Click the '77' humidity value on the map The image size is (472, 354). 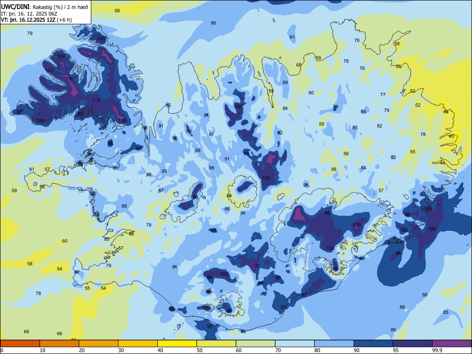click(383, 94)
